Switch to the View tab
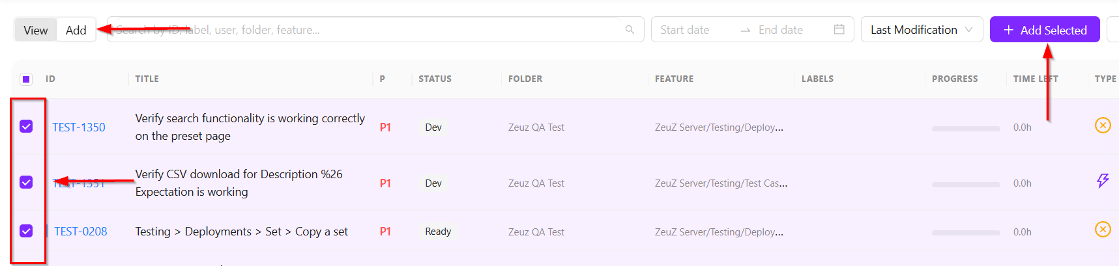Screen dimensions: 1119x266 36,30
